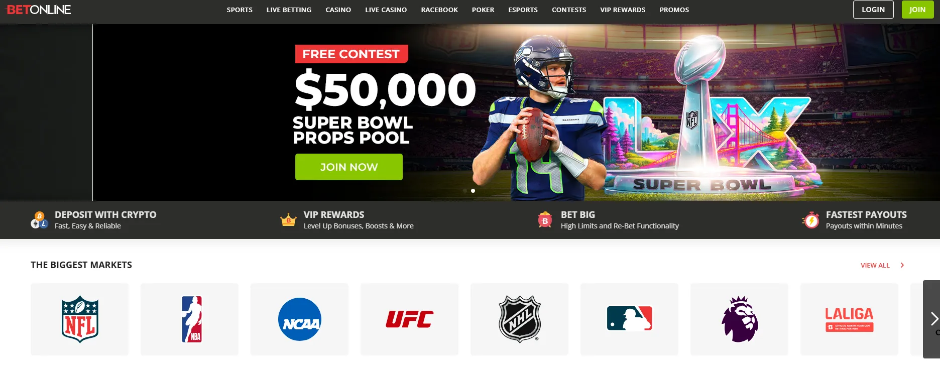Open the UFC market tile
The image size is (940, 369).
coord(409,319)
